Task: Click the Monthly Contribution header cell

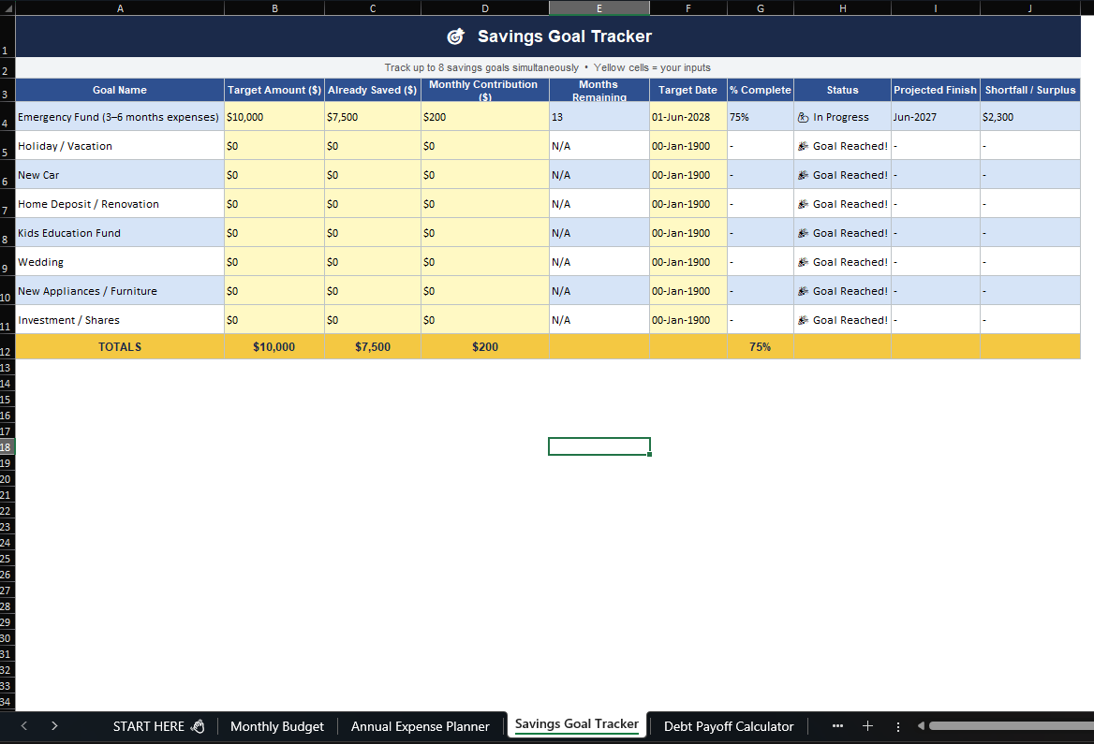Action: tap(485, 90)
